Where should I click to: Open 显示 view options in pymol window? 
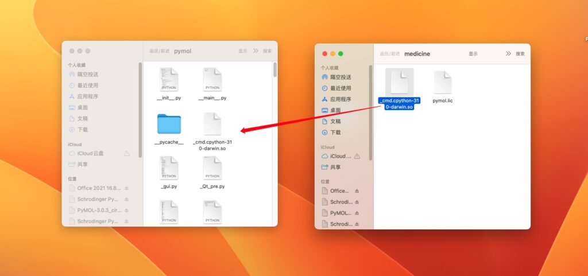tap(243, 51)
